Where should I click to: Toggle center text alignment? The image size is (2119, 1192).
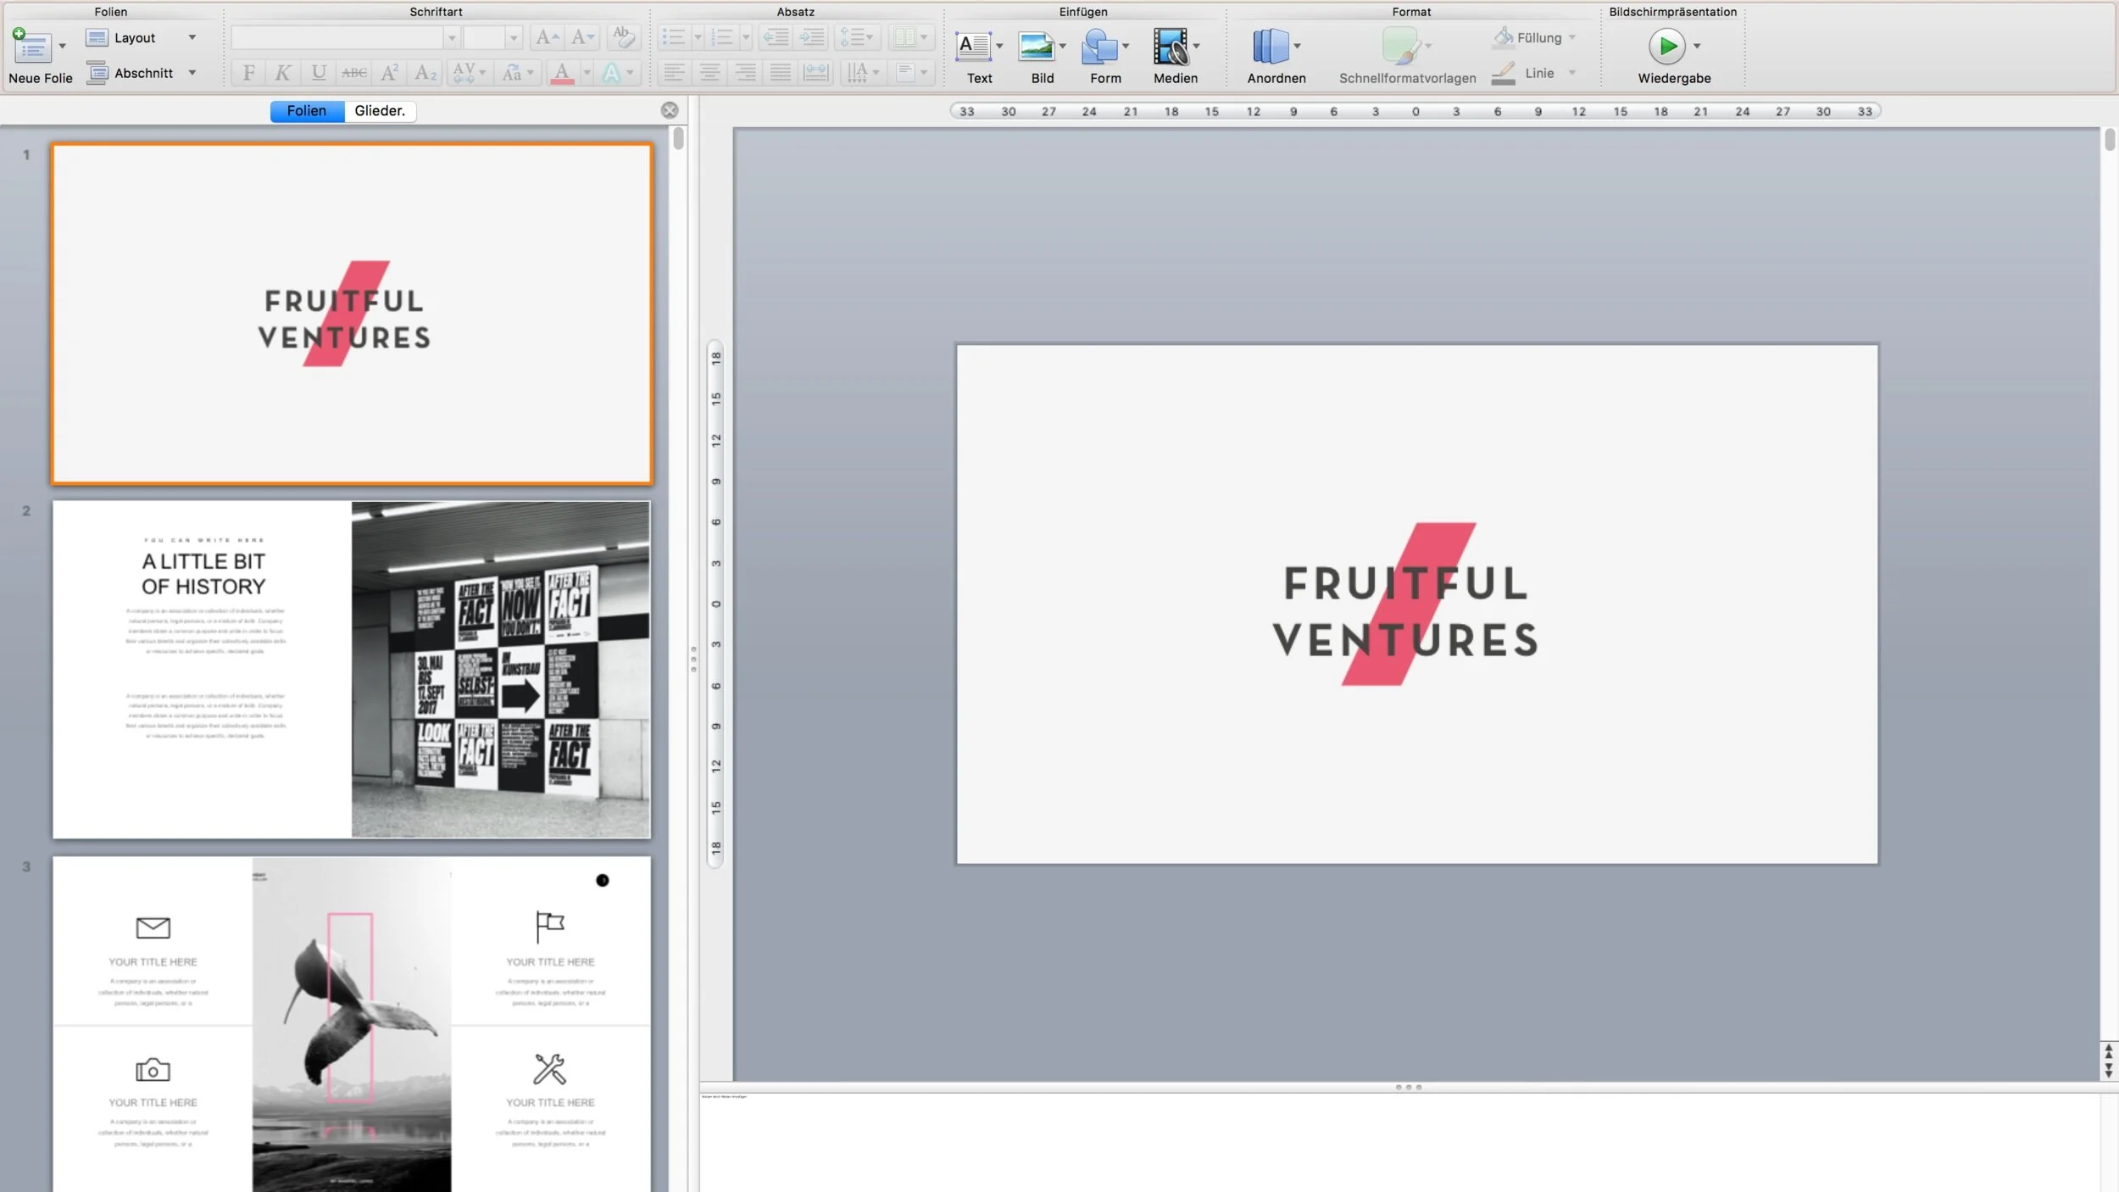point(710,73)
